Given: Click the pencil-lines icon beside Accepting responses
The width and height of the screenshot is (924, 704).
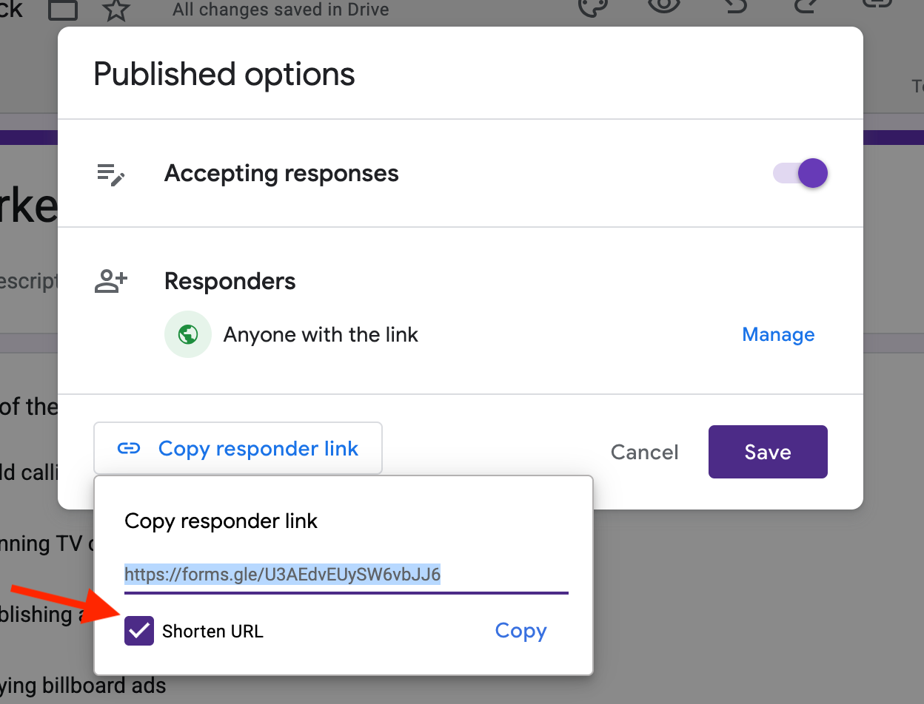Looking at the screenshot, I should 111,175.
